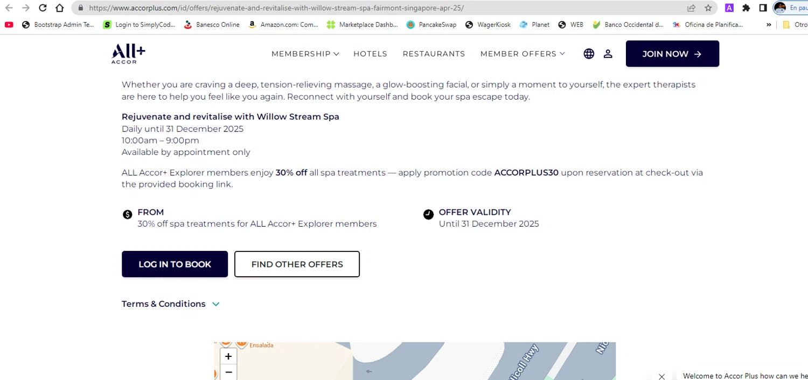808x380 pixels.
Task: Open the extensions puzzle piece icon
Action: point(746,8)
